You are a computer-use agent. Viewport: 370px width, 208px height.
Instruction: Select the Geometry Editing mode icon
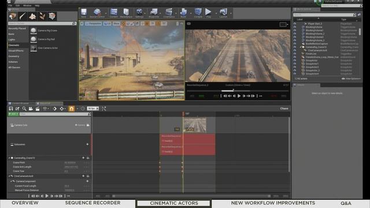[52, 16]
